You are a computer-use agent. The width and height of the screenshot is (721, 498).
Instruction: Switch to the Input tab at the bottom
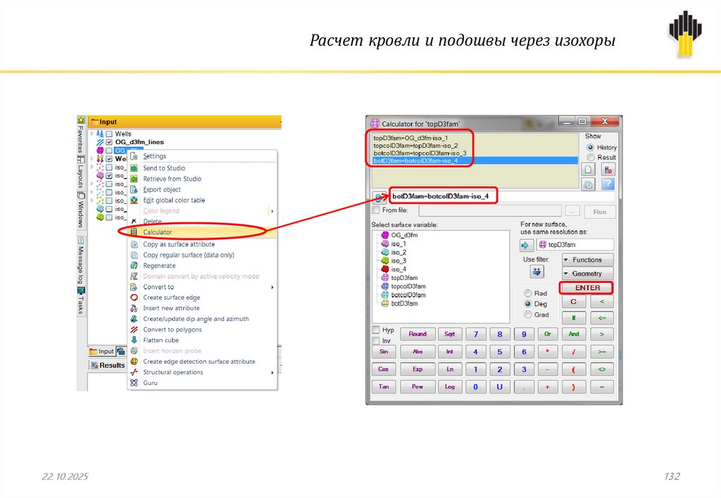[101, 352]
